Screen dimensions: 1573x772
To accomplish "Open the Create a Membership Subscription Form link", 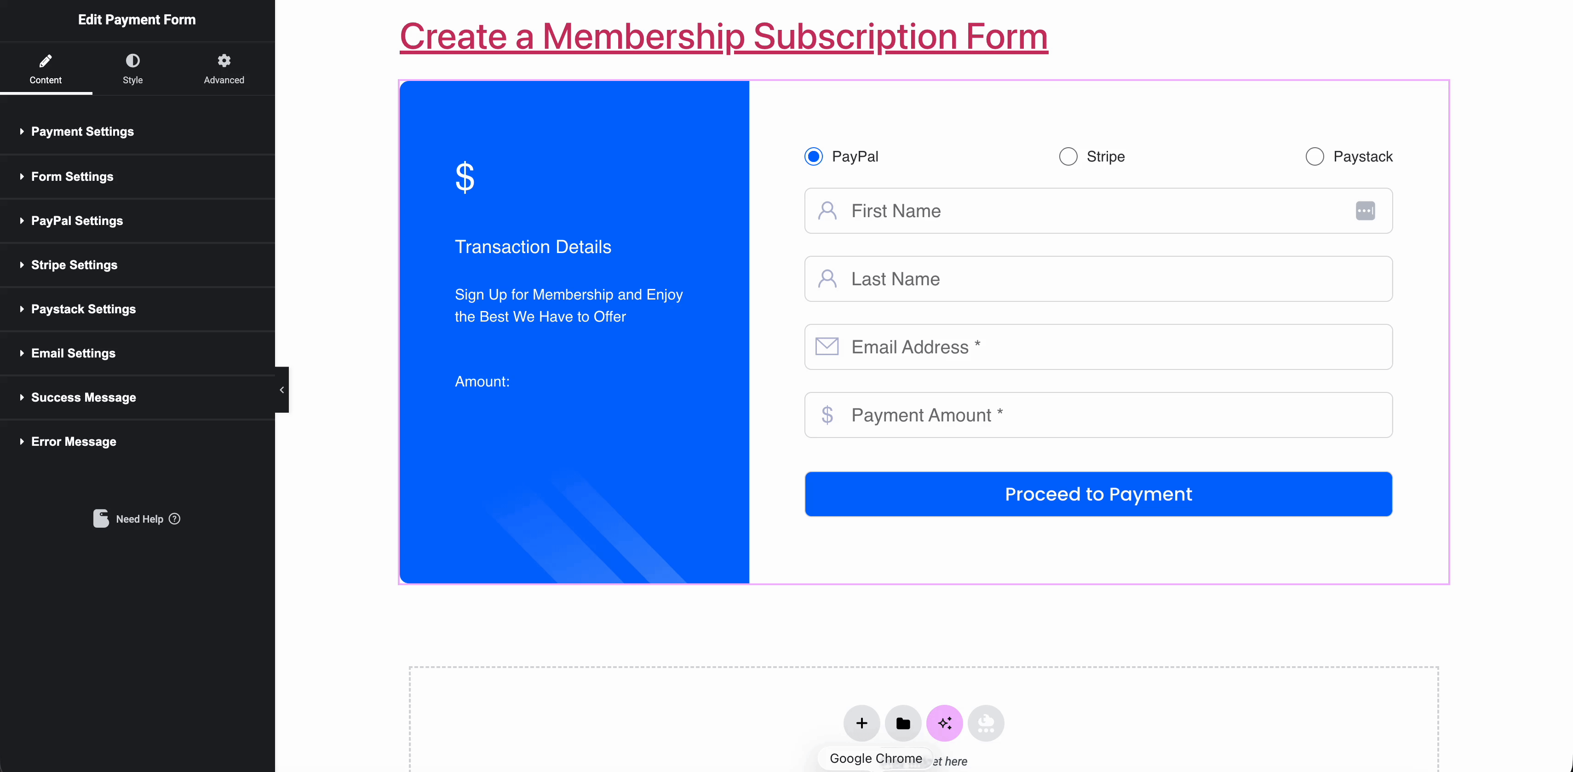I will click(723, 37).
